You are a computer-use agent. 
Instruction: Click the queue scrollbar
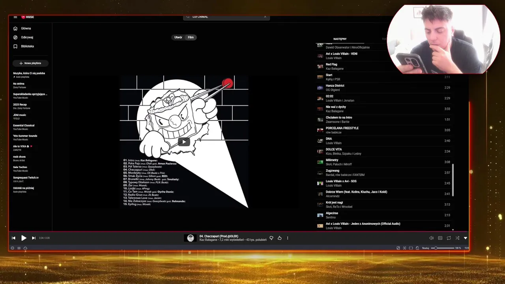click(x=453, y=180)
